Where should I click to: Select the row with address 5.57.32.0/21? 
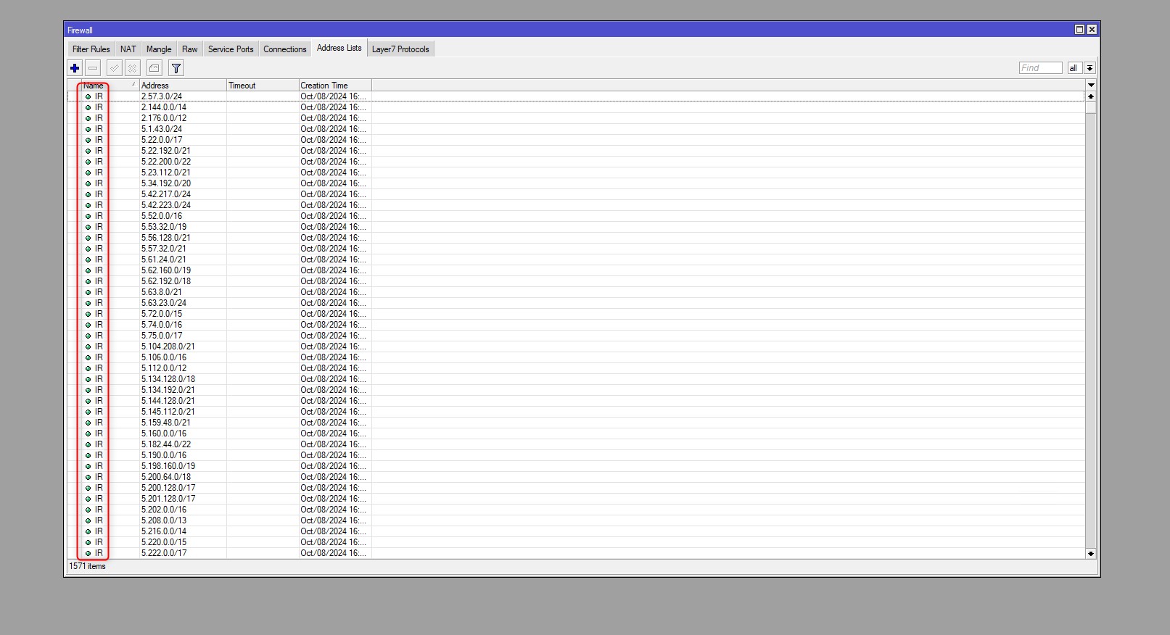pyautogui.click(x=577, y=249)
